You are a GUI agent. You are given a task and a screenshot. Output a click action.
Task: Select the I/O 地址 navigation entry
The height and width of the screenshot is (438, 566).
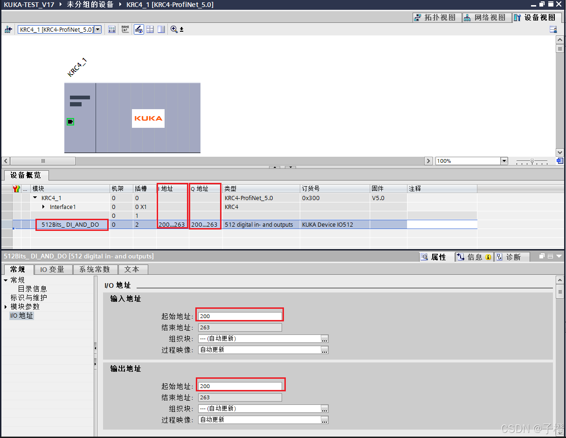click(22, 315)
